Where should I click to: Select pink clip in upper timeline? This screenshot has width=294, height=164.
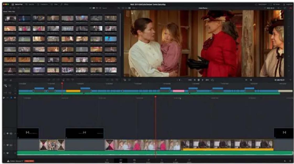pos(179,91)
